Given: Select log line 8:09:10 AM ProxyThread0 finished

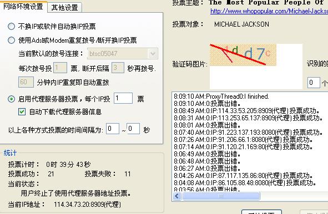Looking at the screenshot, I should [x=221, y=96].
